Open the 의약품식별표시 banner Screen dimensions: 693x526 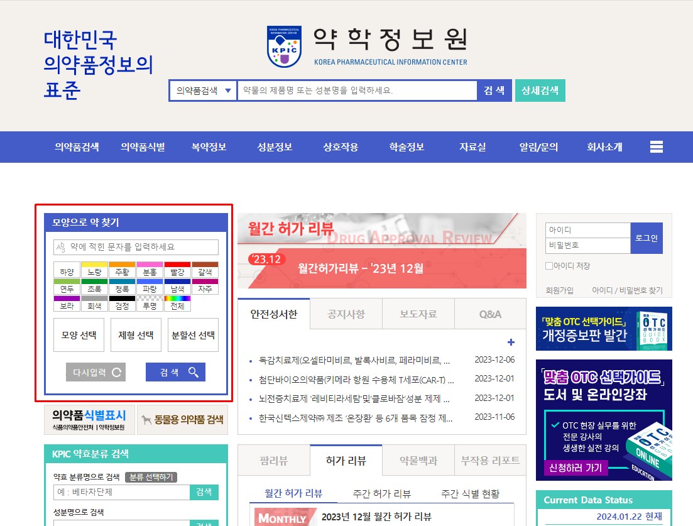(89, 419)
